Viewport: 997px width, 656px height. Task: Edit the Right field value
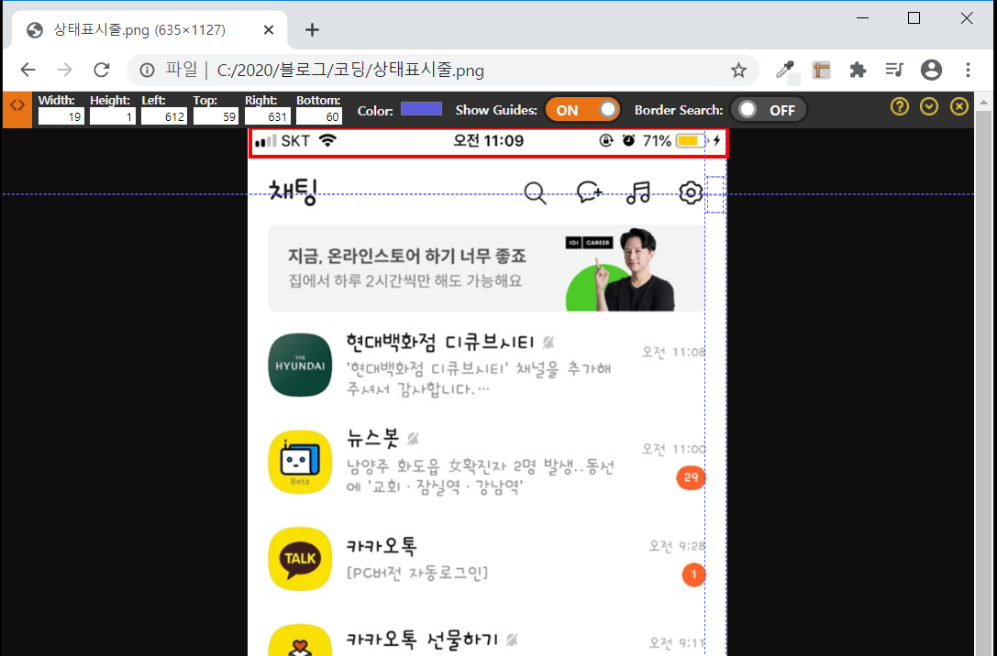pyautogui.click(x=268, y=117)
